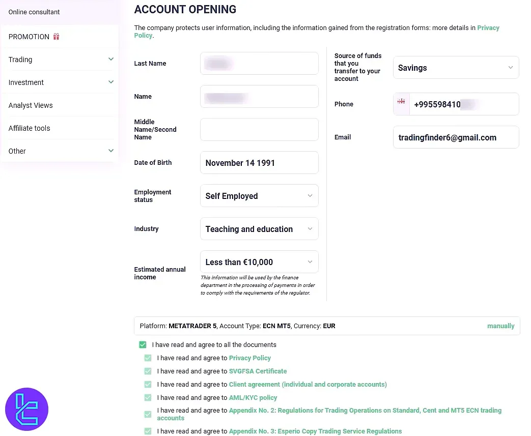Open the Source of funds dropdown

coord(456,68)
